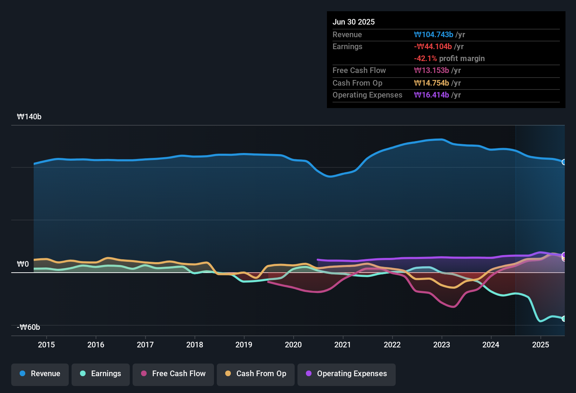Click the blue Revenue legend dot
The image size is (576, 393).
[x=22, y=374]
